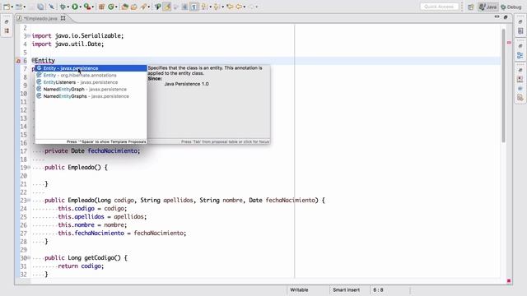Toggle Show Whitespace Characters button
The width and height of the screenshot is (527, 296).
pos(194,7)
